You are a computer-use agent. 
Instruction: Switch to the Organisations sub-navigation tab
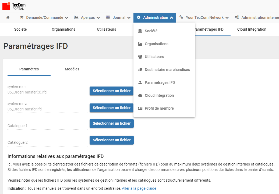pos(63,29)
